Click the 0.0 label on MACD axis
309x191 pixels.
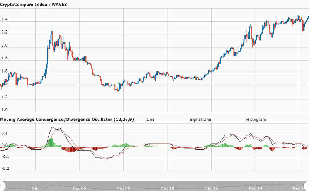click(x=5, y=145)
